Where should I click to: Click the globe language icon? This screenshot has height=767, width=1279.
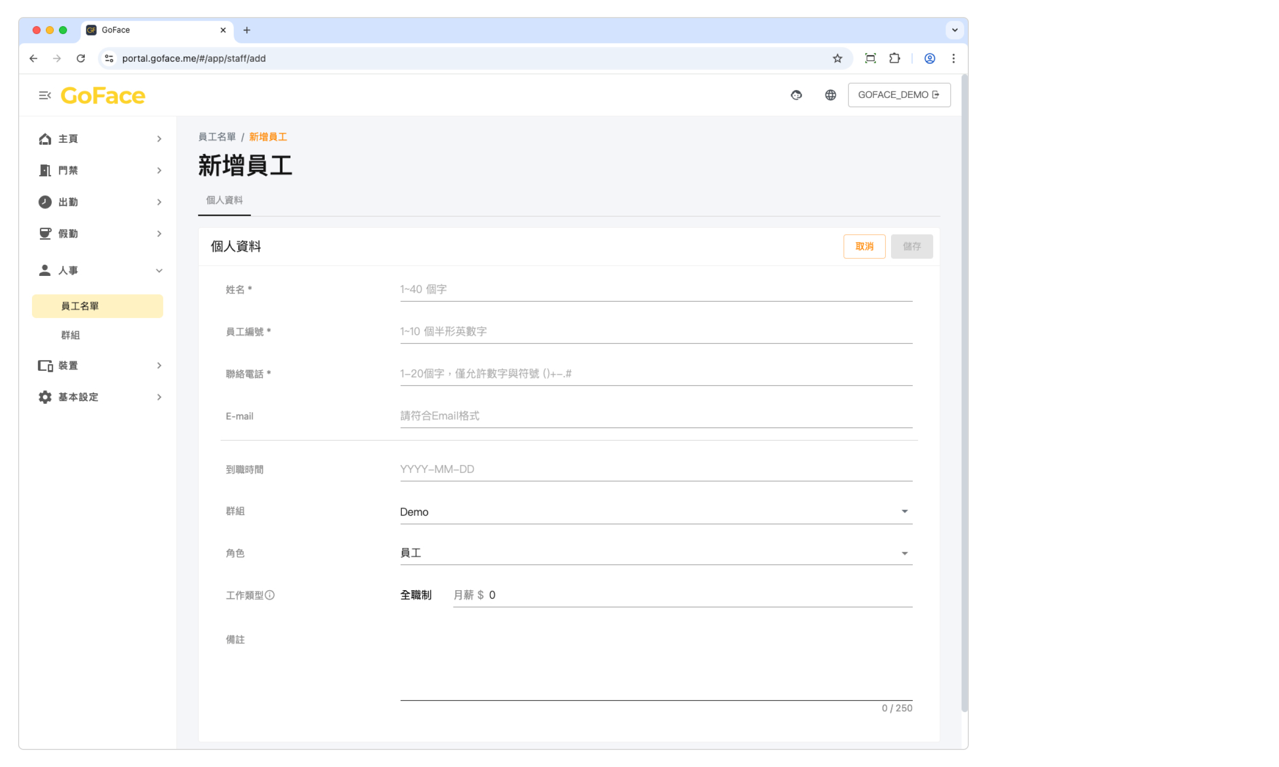(x=830, y=95)
